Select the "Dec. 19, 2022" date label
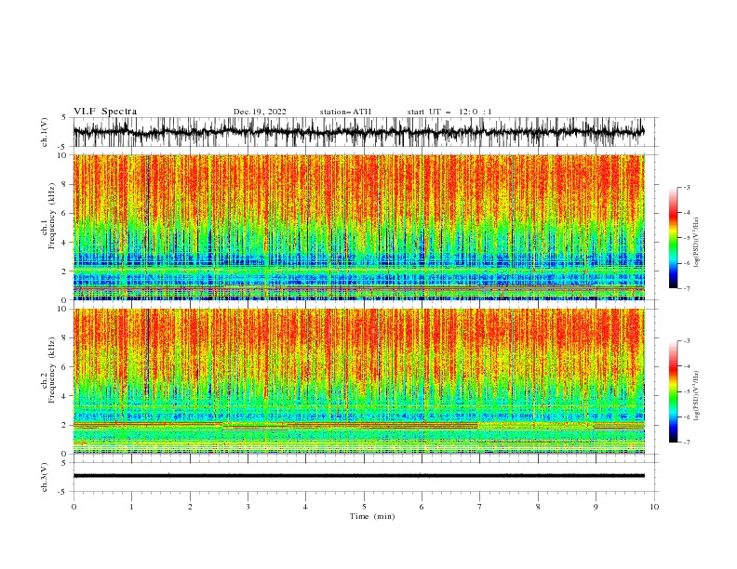737x569 pixels. pyautogui.click(x=260, y=112)
